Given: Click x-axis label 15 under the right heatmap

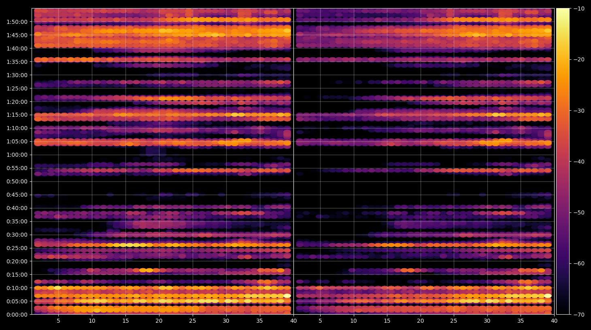Looking at the screenshot, I should tap(387, 321).
